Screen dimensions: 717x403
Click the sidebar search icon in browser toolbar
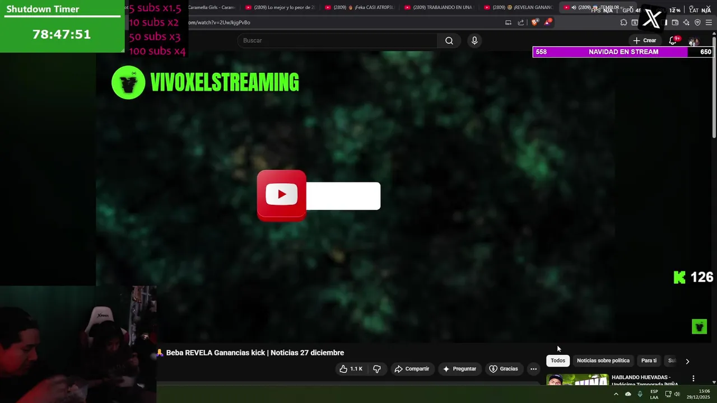click(x=635, y=22)
